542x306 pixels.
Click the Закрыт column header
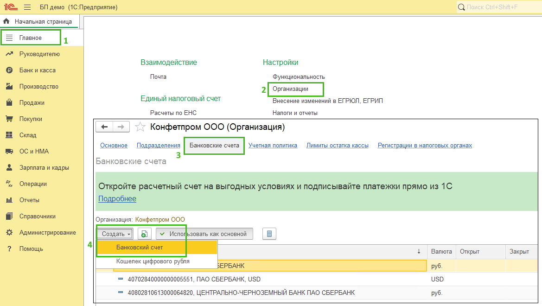click(522, 251)
